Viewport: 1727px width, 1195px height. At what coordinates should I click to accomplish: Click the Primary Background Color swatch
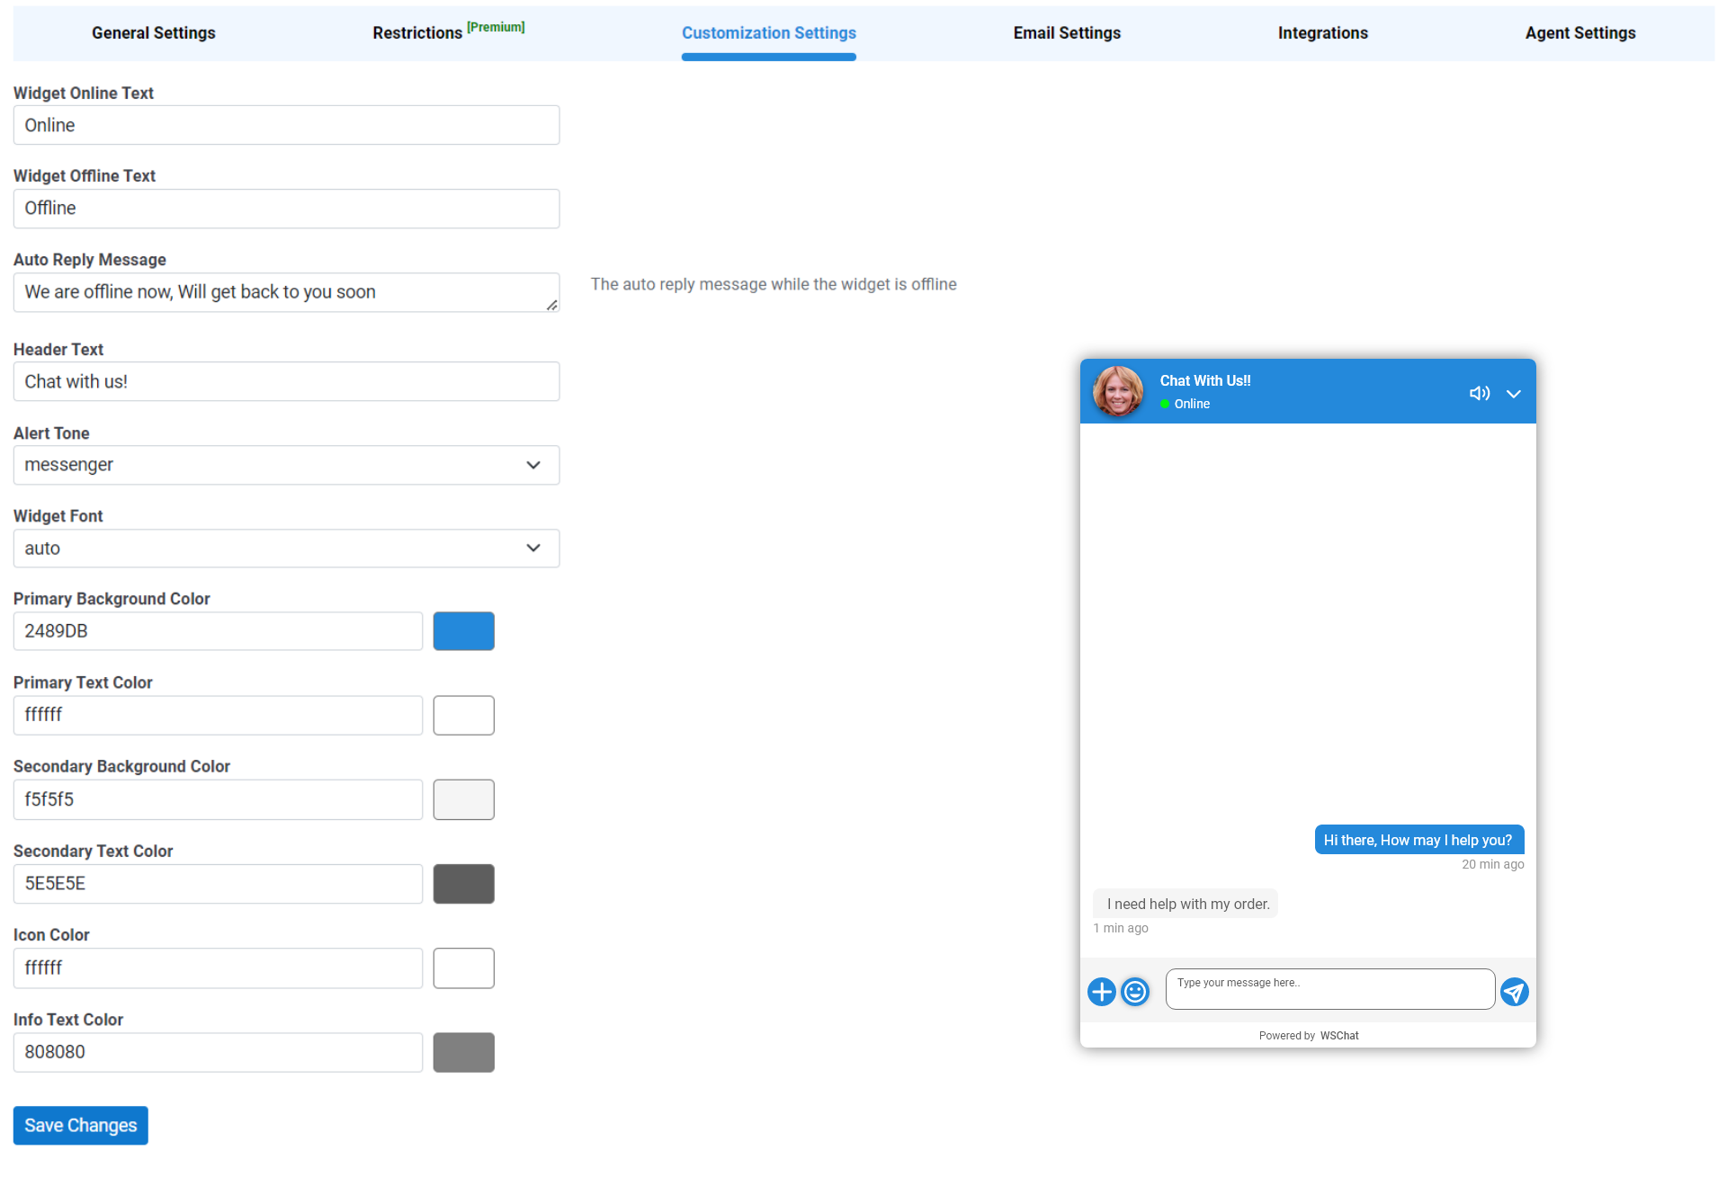coord(463,631)
